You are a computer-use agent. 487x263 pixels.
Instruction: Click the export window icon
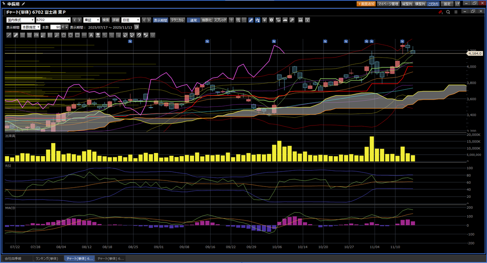(307, 20)
